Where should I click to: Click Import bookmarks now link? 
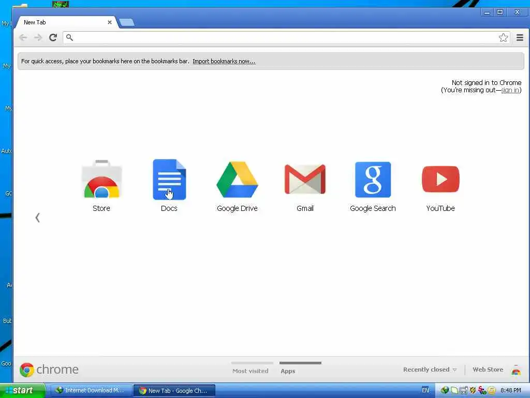(224, 61)
